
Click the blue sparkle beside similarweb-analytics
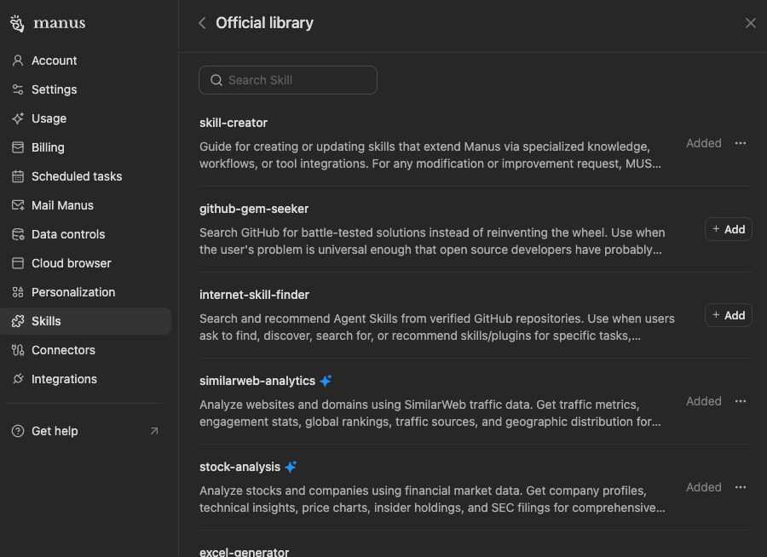point(326,381)
